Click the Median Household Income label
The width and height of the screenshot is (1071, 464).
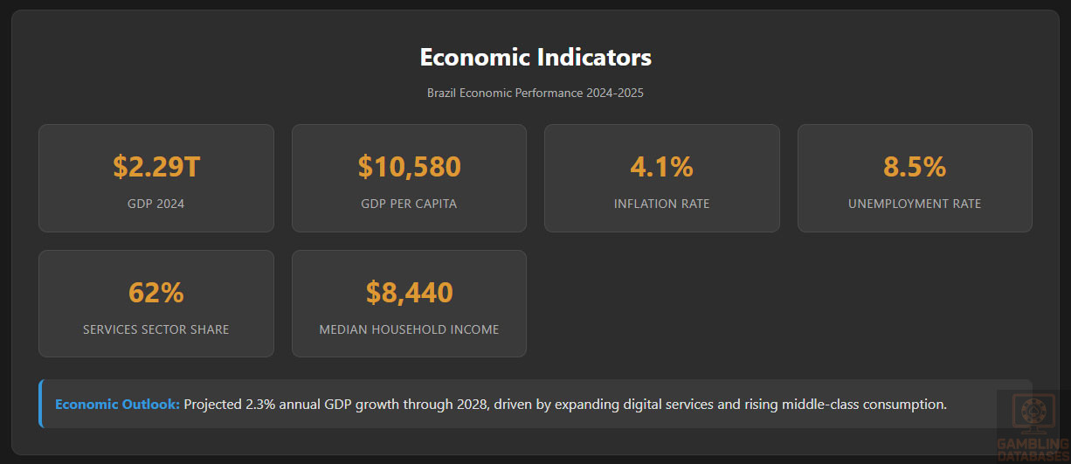[x=409, y=330]
